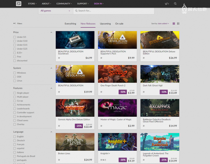Check the Under $25 price filter
This screenshot has height=164, width=210.
tap(15, 49)
